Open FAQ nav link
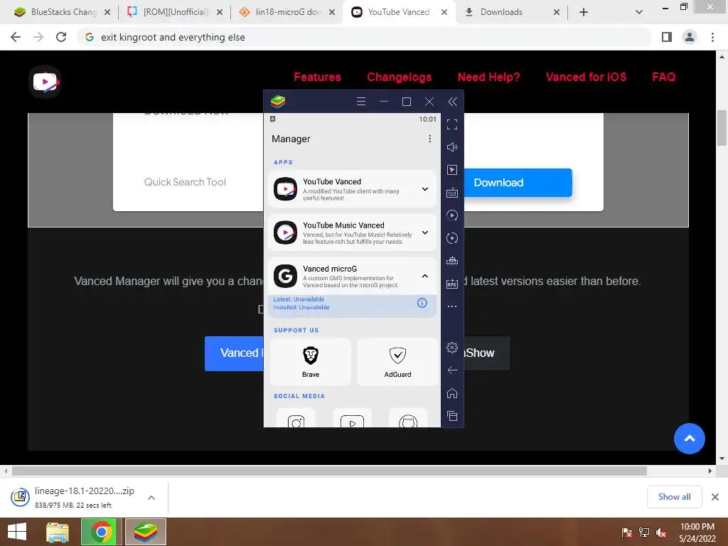Viewport: 728px width, 546px height. tap(664, 77)
